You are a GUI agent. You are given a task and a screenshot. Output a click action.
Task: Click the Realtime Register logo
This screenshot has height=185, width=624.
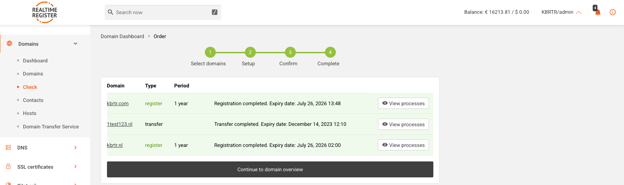44,12
